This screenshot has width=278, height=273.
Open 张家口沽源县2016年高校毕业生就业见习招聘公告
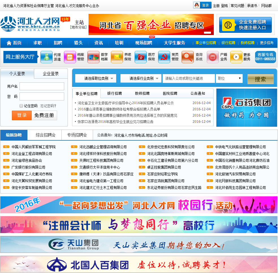click(x=115, y=122)
